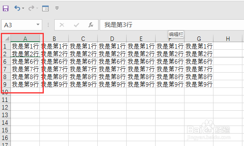Viewport: 244px width, 146px height.
Task: Click cell D7 containing 我是第7行
Action: coord(112,69)
